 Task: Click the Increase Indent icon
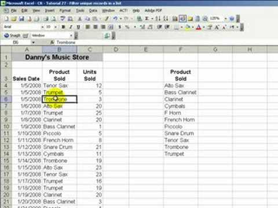(167, 27)
